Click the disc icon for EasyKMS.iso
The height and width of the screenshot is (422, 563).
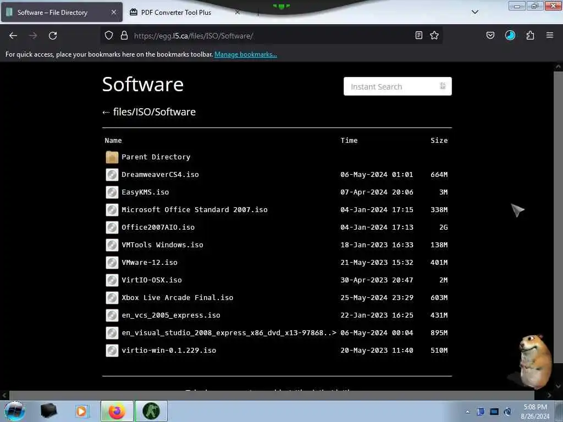tap(112, 192)
